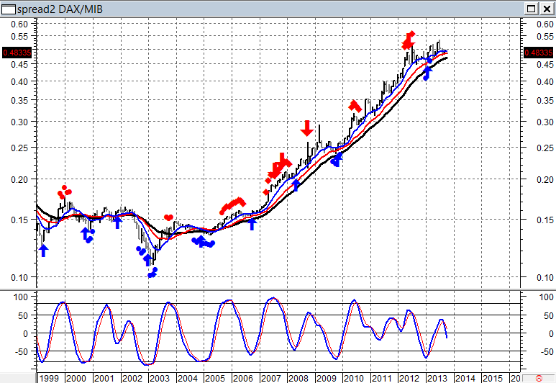
Task: Click the 2001 year label on the time axis
Action: pyautogui.click(x=104, y=378)
